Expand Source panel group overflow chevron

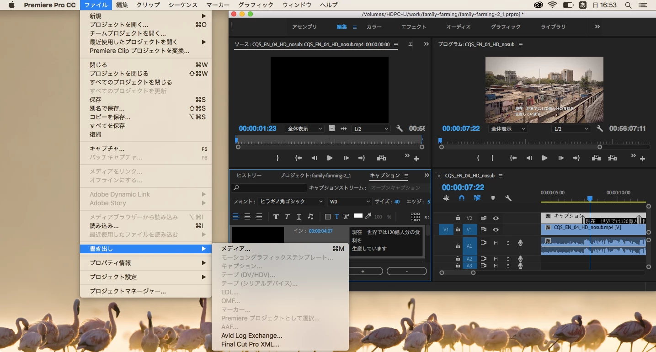point(427,44)
